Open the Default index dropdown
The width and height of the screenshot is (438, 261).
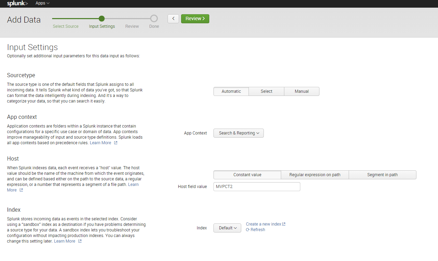[227, 228]
